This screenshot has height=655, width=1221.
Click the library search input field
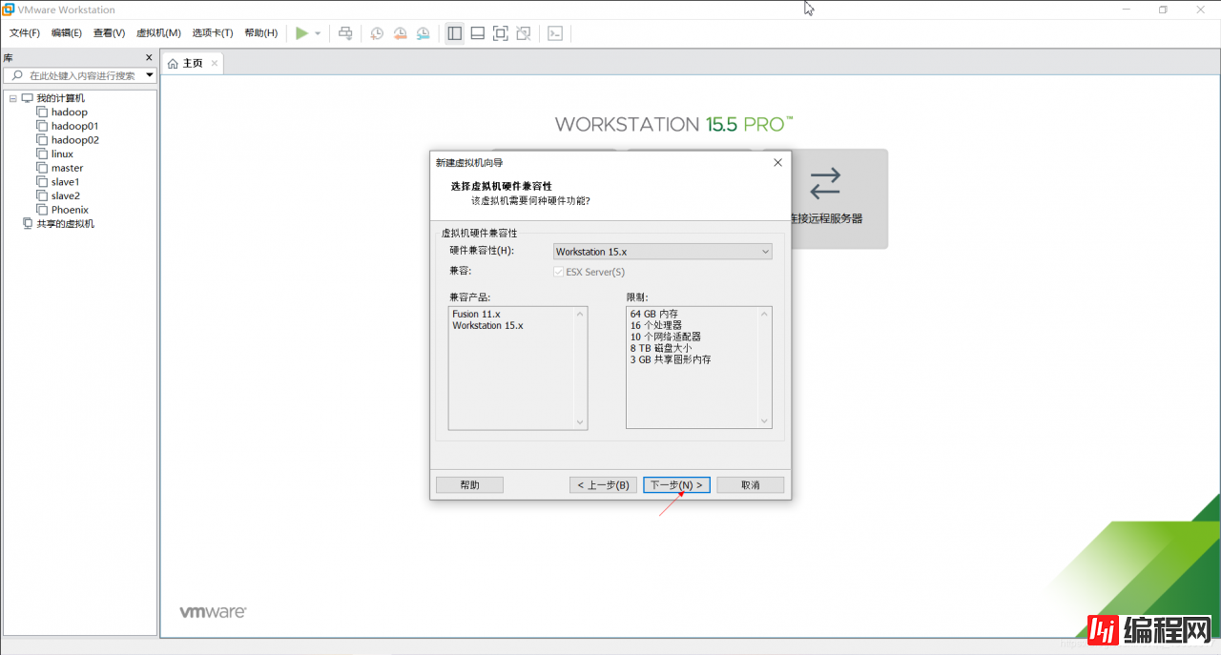pos(80,75)
